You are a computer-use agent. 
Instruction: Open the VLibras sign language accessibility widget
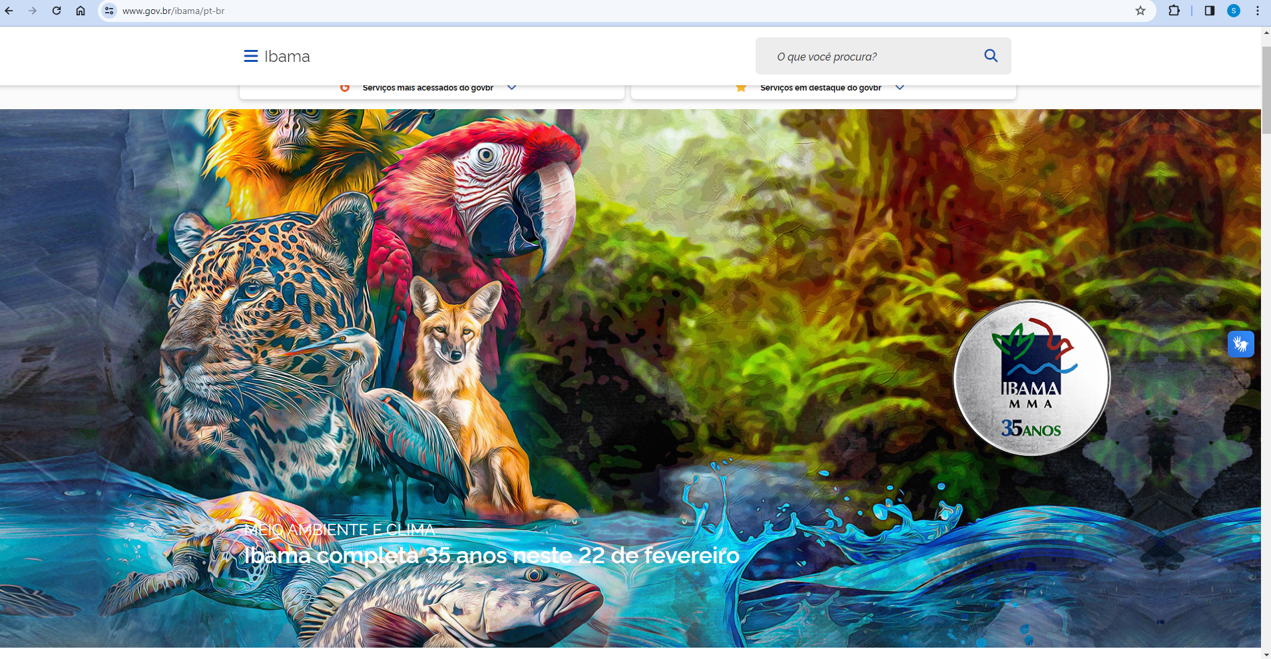point(1240,344)
